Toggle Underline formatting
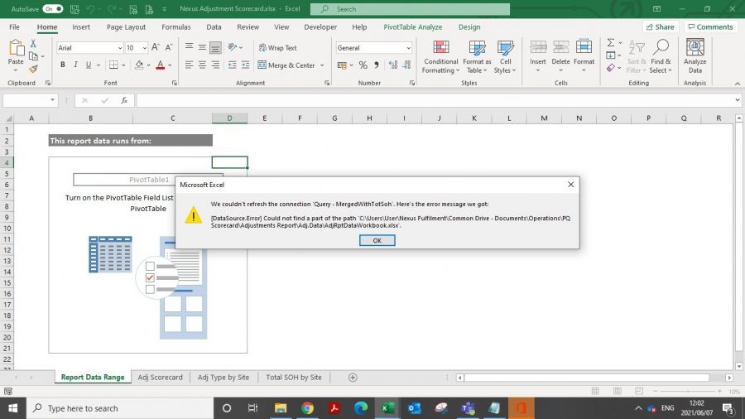745x419 pixels. click(x=89, y=65)
